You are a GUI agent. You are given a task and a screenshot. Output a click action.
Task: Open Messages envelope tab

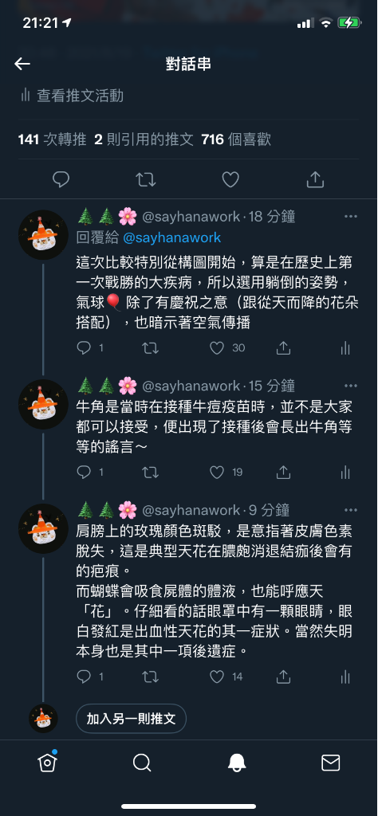coord(330,763)
